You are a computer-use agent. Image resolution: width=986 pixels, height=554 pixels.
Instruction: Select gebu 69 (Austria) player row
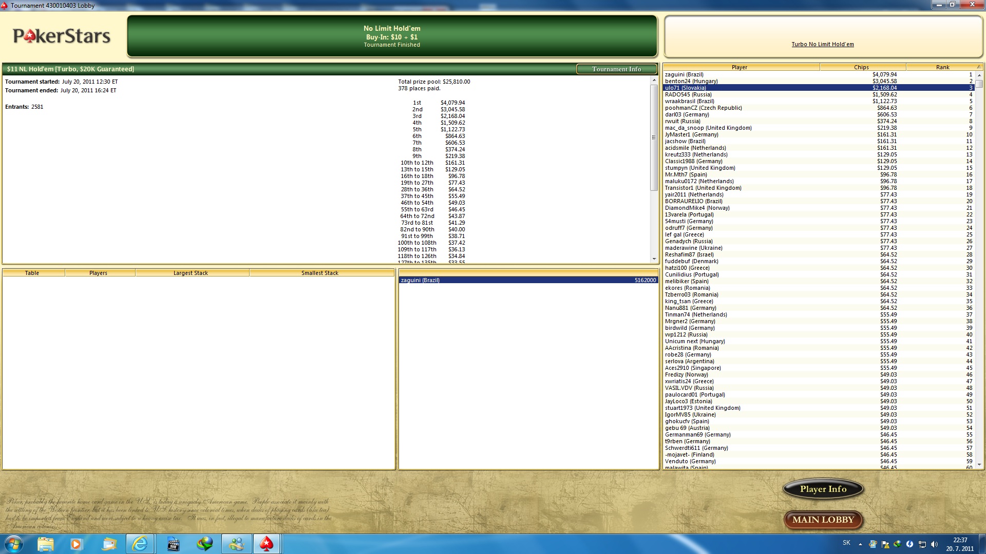click(x=819, y=428)
